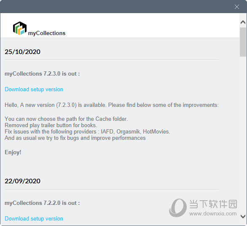Open Download setup version link for 7.2.2.0
The image size is (247, 226).
click(x=34, y=218)
